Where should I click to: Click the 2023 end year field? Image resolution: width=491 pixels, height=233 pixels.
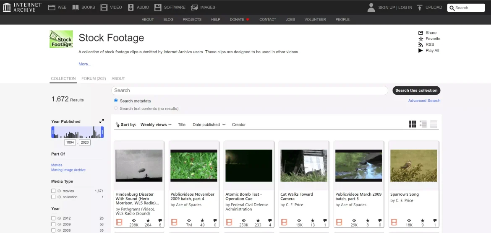point(85,142)
